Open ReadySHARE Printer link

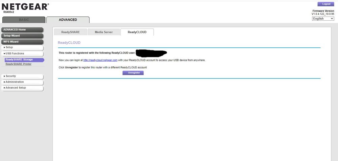pyautogui.click(x=18, y=64)
